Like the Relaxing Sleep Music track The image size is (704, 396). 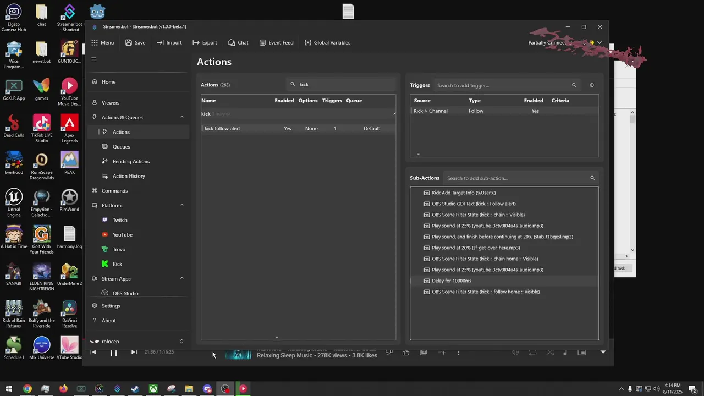[x=406, y=353]
